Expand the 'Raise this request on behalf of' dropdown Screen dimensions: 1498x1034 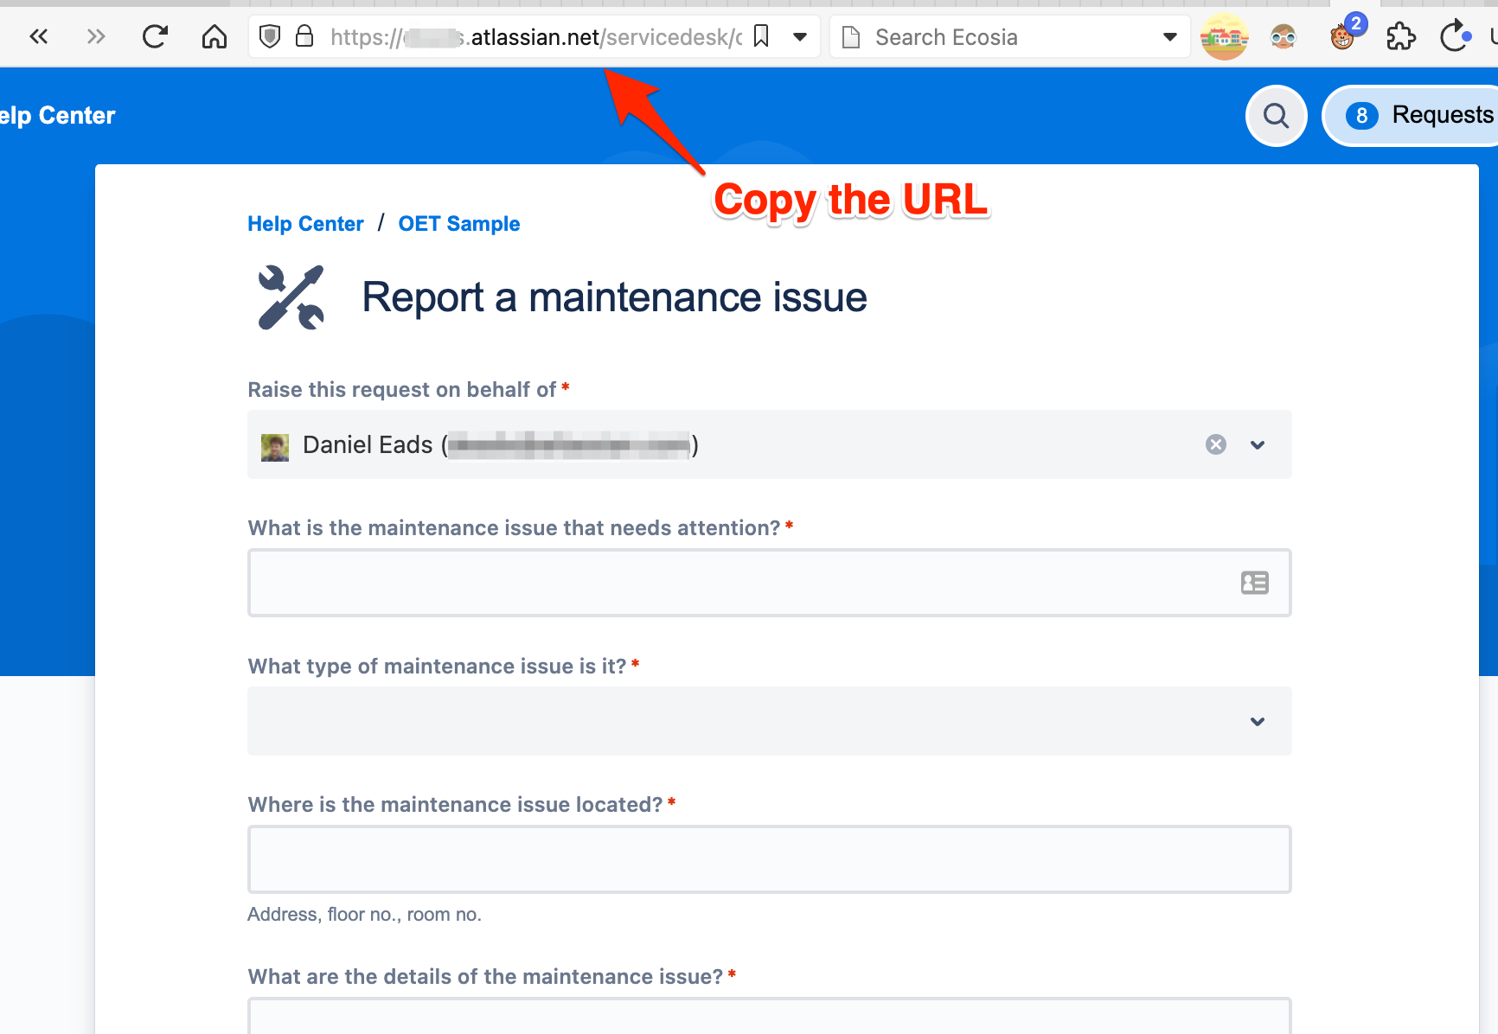tap(1258, 444)
